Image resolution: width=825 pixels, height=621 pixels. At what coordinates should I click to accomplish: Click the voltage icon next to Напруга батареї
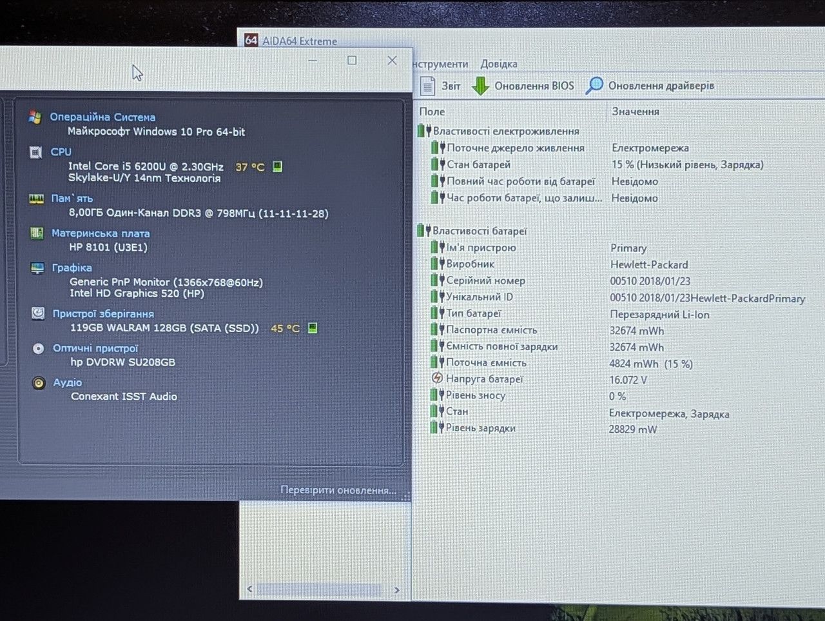(x=437, y=379)
